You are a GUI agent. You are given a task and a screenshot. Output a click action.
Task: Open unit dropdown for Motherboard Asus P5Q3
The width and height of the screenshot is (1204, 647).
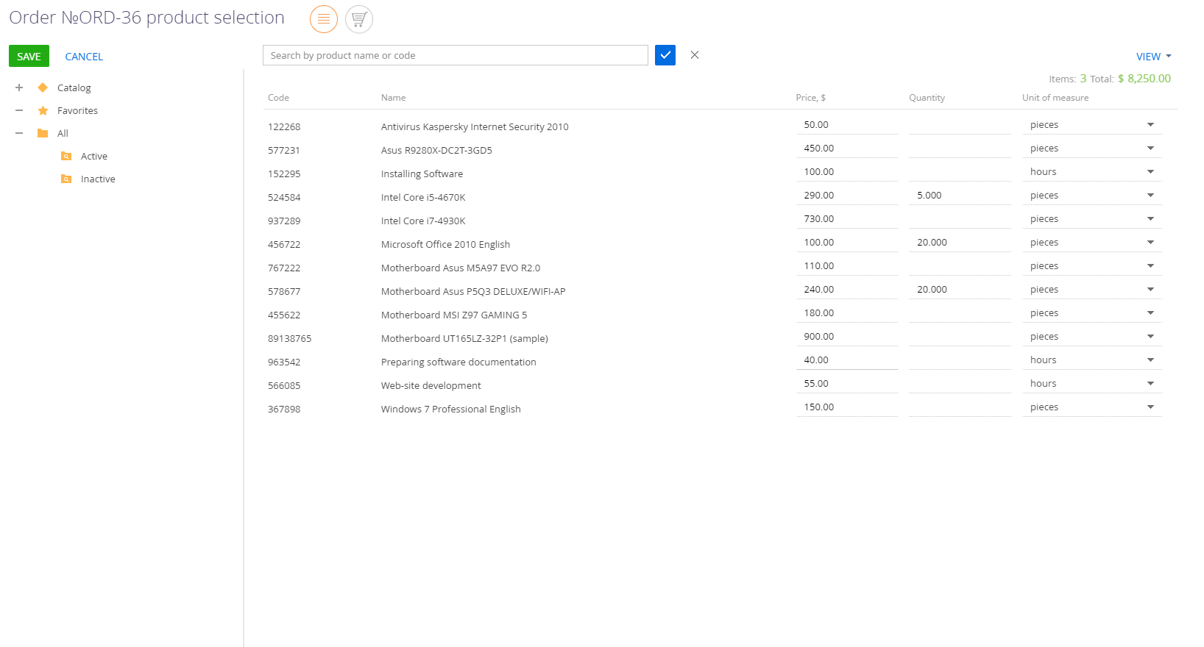click(1150, 290)
